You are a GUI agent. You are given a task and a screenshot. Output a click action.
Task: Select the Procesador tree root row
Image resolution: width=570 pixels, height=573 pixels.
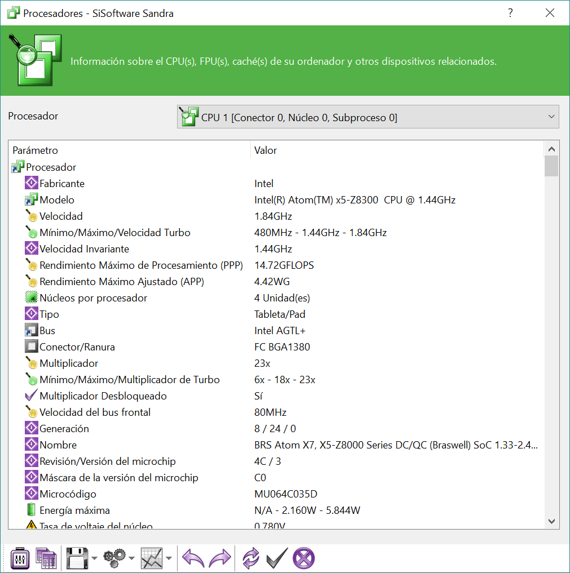pyautogui.click(x=51, y=167)
